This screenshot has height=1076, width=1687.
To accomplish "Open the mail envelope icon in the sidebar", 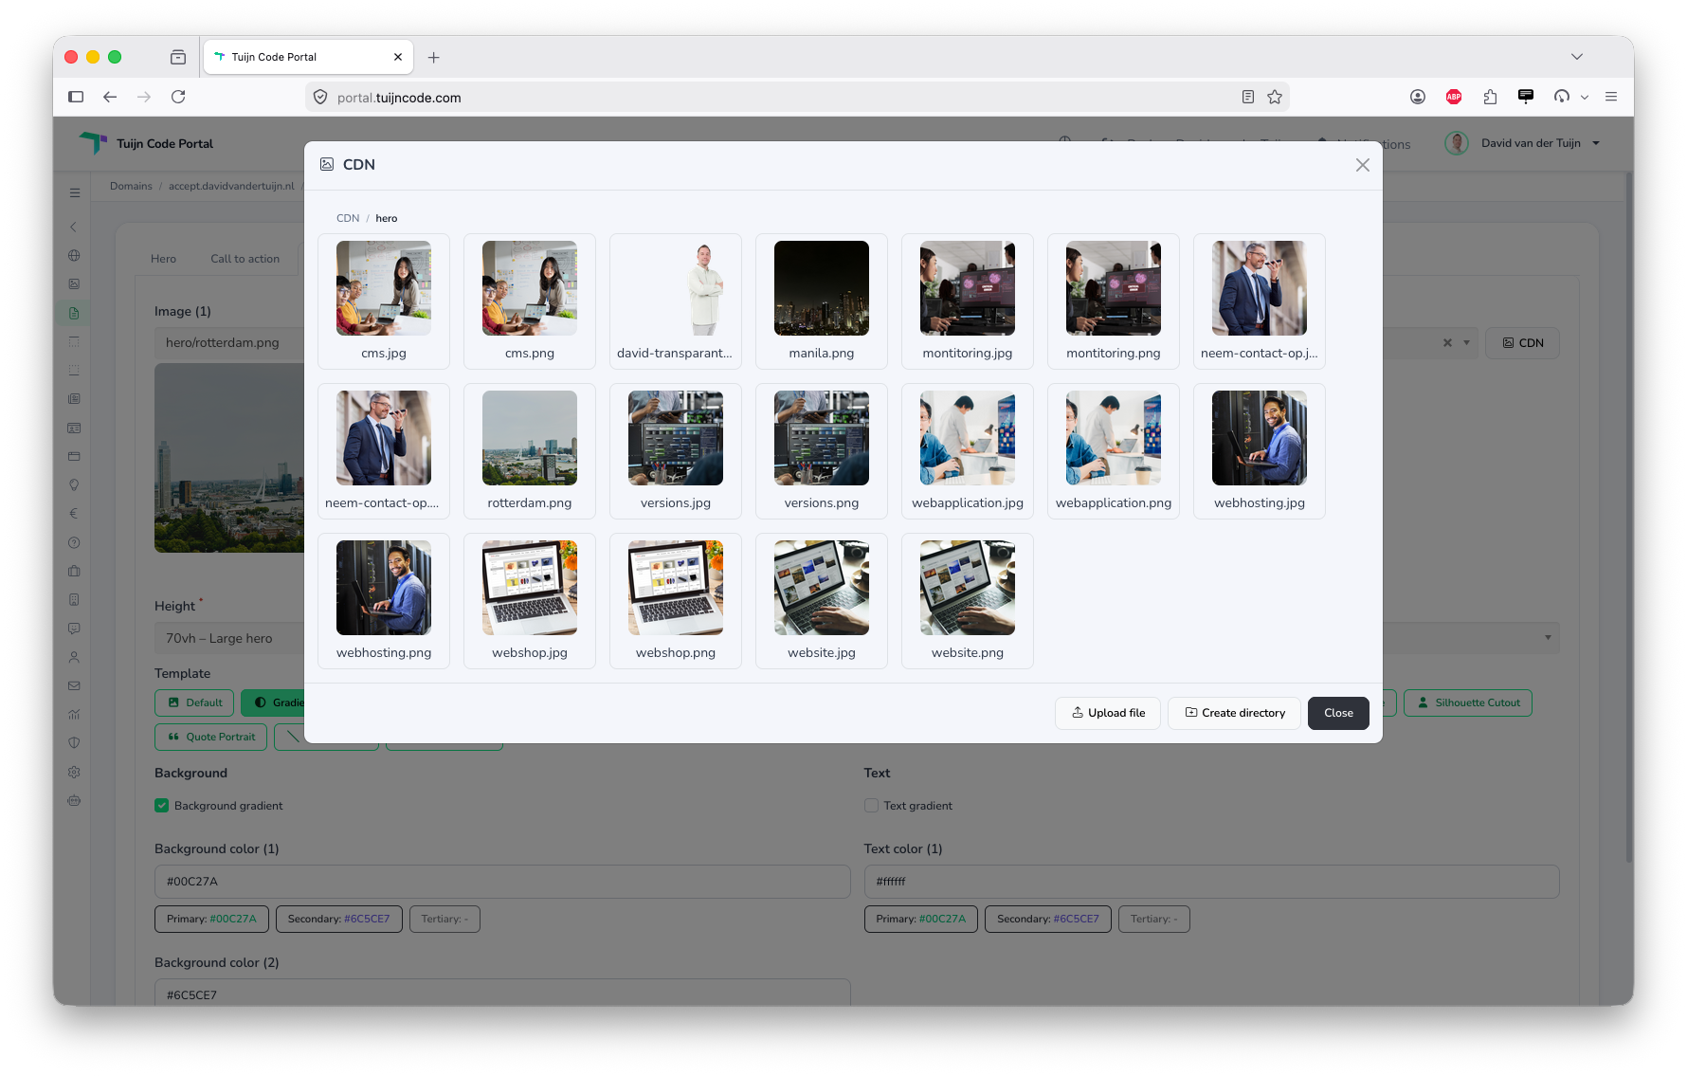I will point(74,685).
